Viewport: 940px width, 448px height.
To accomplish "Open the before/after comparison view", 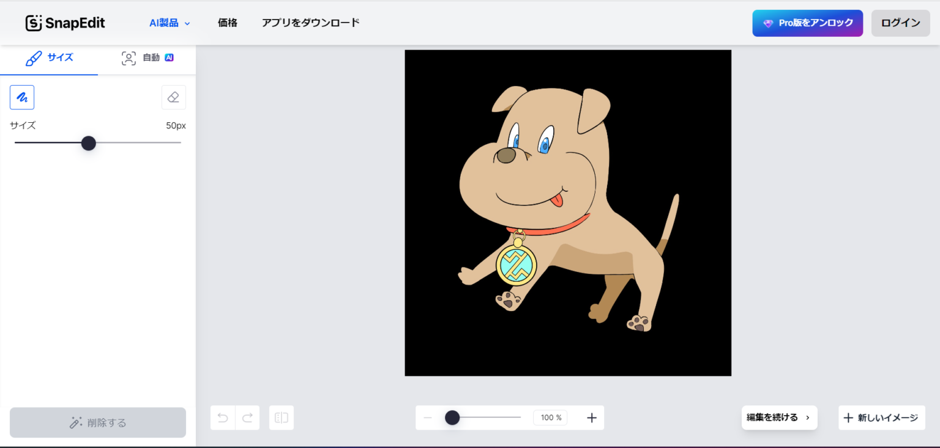I will (281, 417).
